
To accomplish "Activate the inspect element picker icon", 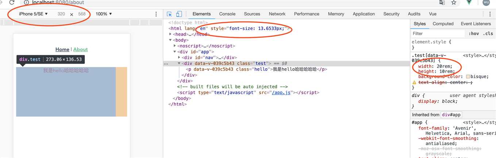I will [169, 14].
